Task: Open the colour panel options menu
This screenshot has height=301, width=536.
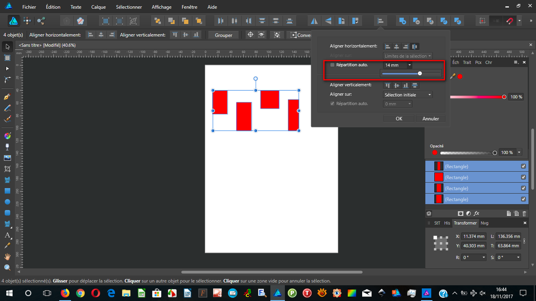Action: tap(516, 62)
